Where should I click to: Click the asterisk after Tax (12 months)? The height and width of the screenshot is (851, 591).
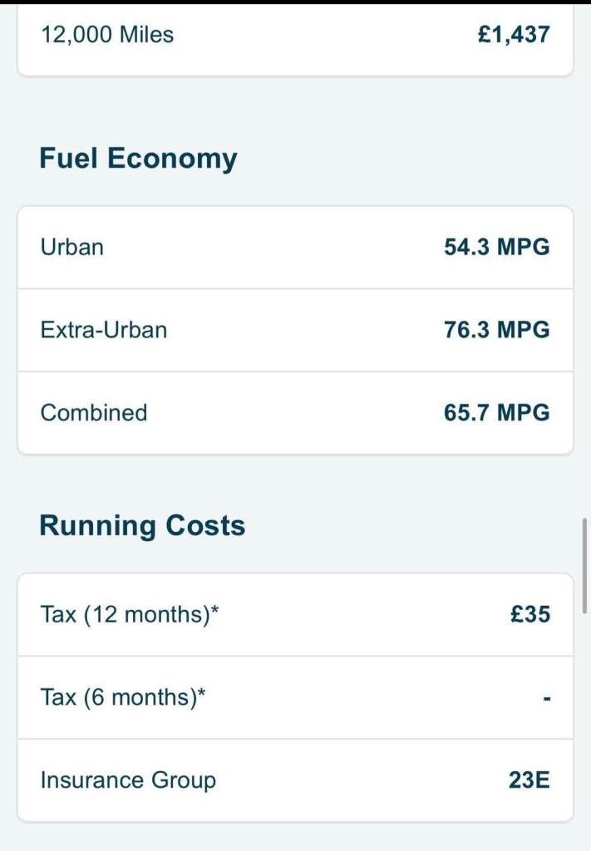click(215, 612)
